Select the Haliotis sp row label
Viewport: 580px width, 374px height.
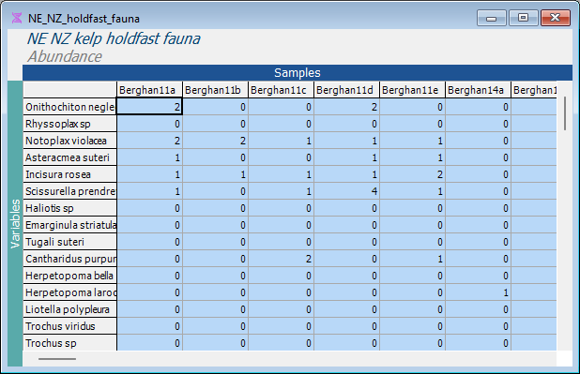[x=69, y=208]
